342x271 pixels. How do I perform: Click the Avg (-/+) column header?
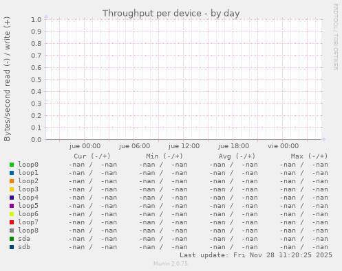tap(237, 156)
